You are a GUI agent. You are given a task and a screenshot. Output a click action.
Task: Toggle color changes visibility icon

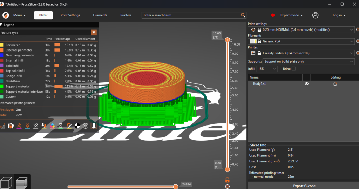[x=53, y=126]
